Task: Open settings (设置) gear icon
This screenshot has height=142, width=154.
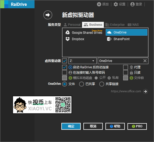Action: (x=115, y=4)
